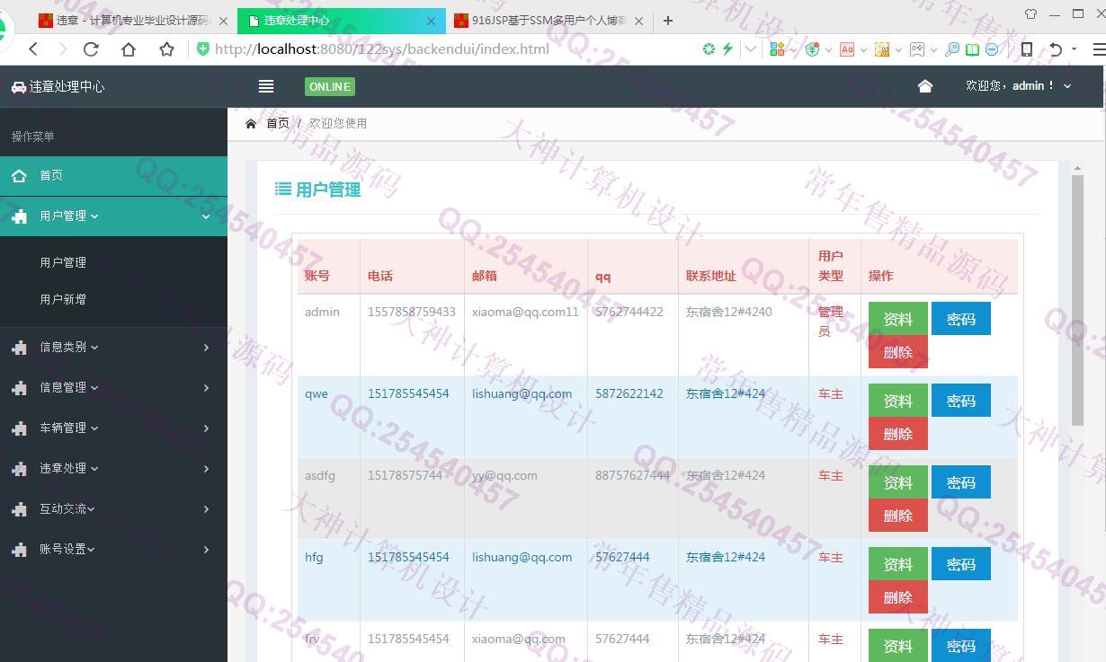Open dropdown arrow beside extensions grid icon
The height and width of the screenshot is (662, 1106).
click(x=793, y=49)
